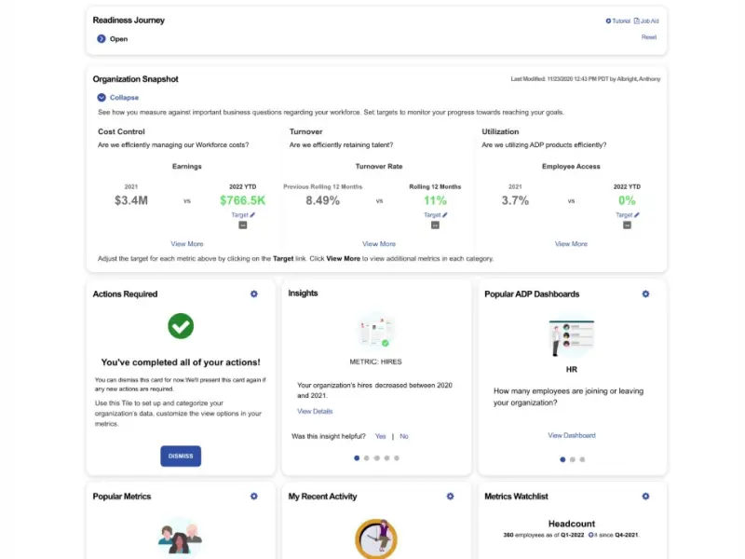Open the Tutorial link icon
Viewport: 745px width, 559px height.
point(608,20)
